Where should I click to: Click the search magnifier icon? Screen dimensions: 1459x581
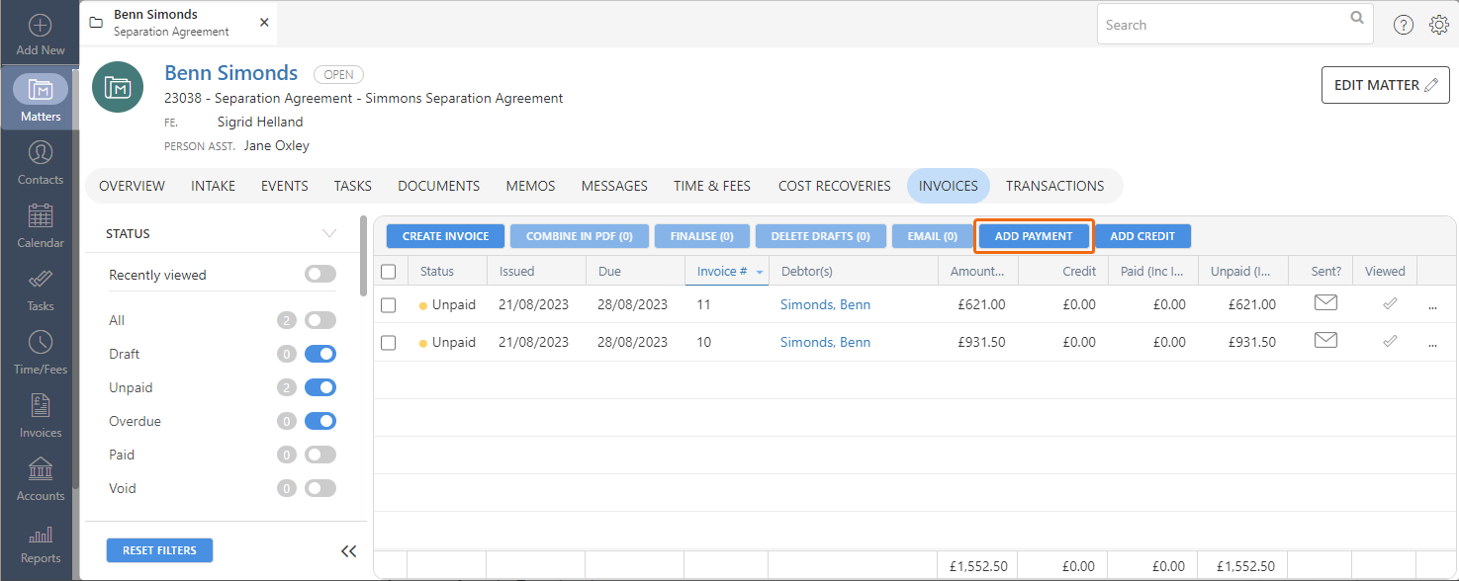pyautogui.click(x=1357, y=18)
